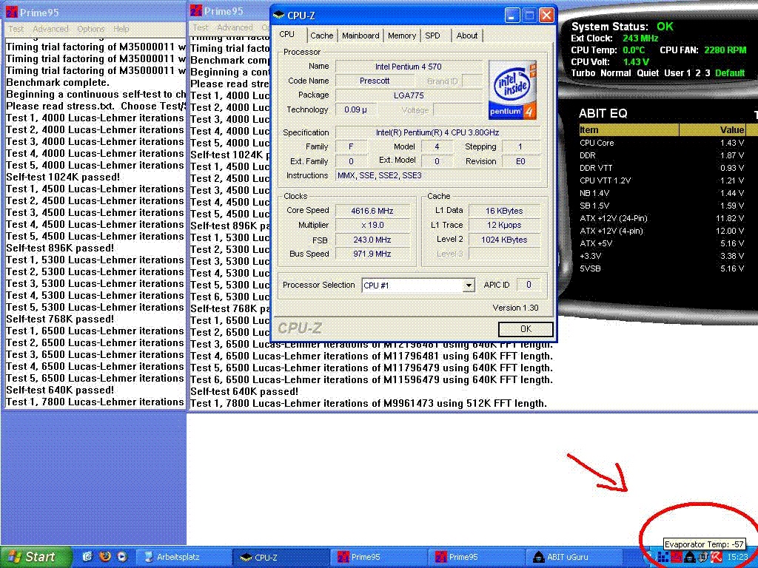Click the ATX +12V (24-Pin) row
Image resolution: width=758 pixels, height=568 pixels.
click(662, 218)
